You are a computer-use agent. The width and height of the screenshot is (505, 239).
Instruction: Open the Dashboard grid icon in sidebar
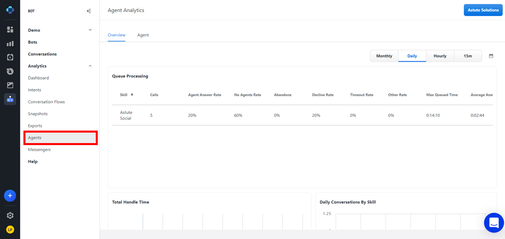[10, 29]
